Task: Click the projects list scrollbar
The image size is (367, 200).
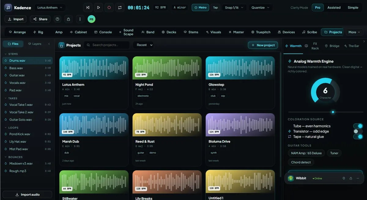Action: tap(280, 115)
